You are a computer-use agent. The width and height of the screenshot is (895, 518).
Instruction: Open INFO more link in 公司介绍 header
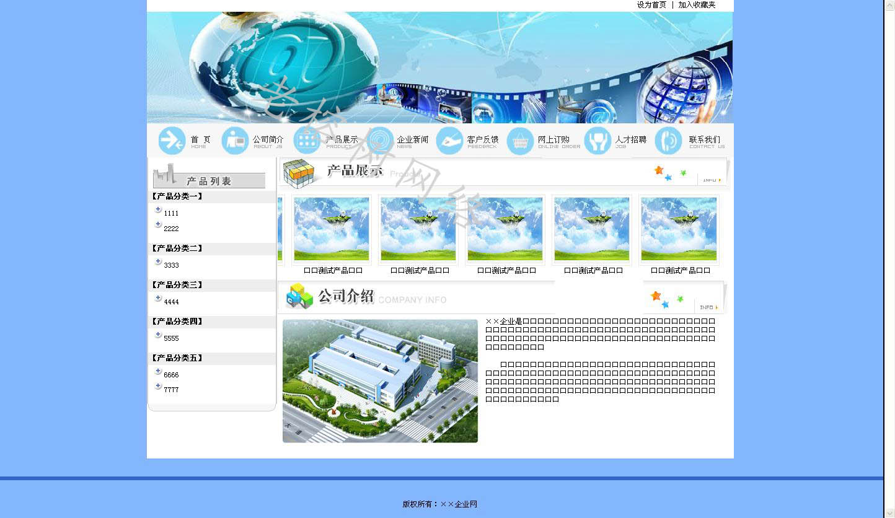pos(708,307)
